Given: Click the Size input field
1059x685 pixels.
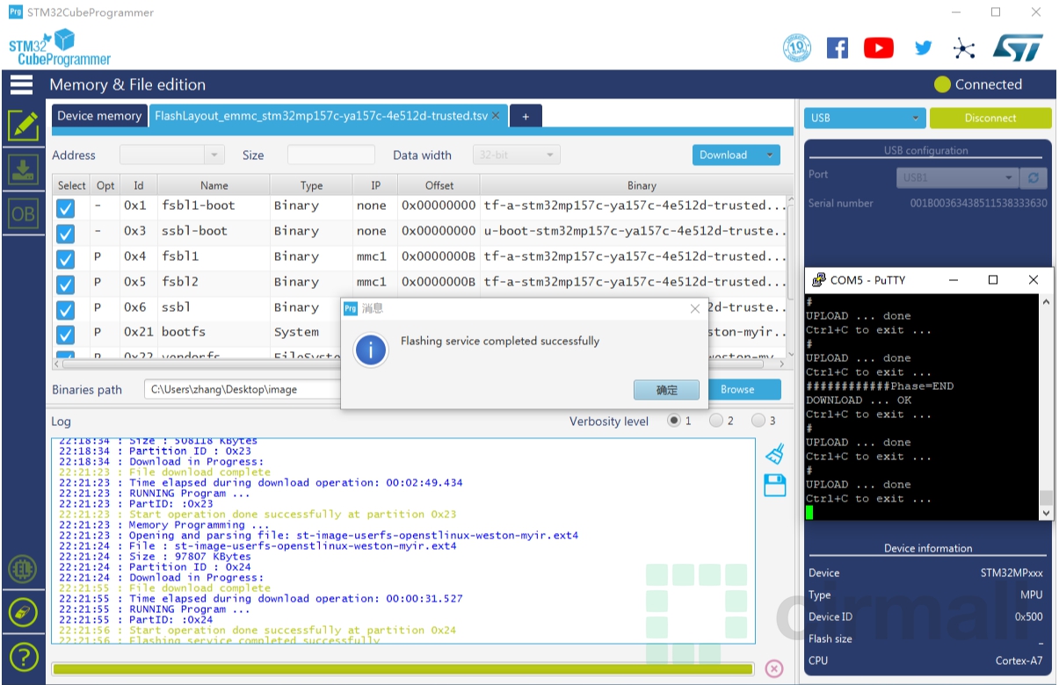Looking at the screenshot, I should tap(331, 155).
